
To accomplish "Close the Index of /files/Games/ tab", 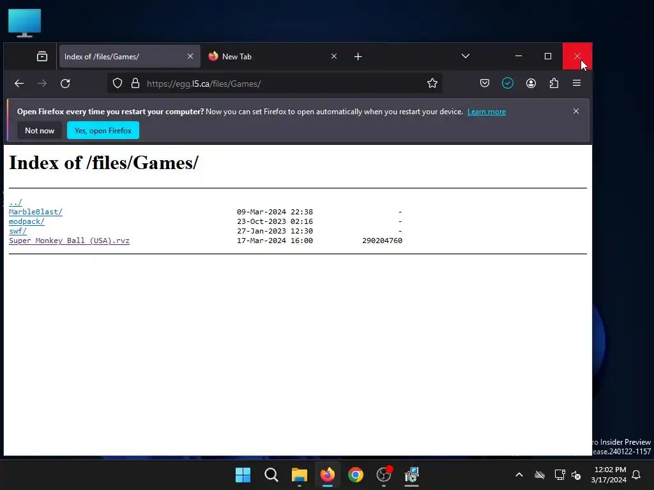I will pyautogui.click(x=190, y=56).
